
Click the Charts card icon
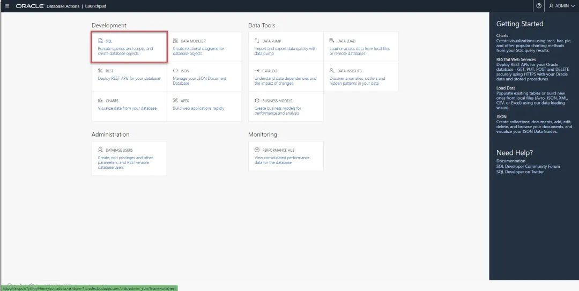(100, 100)
